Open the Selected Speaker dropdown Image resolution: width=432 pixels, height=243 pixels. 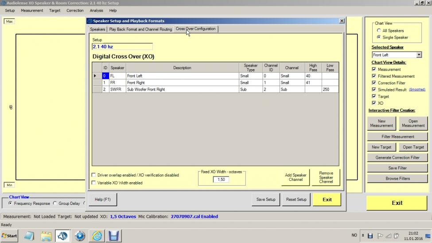419,55
